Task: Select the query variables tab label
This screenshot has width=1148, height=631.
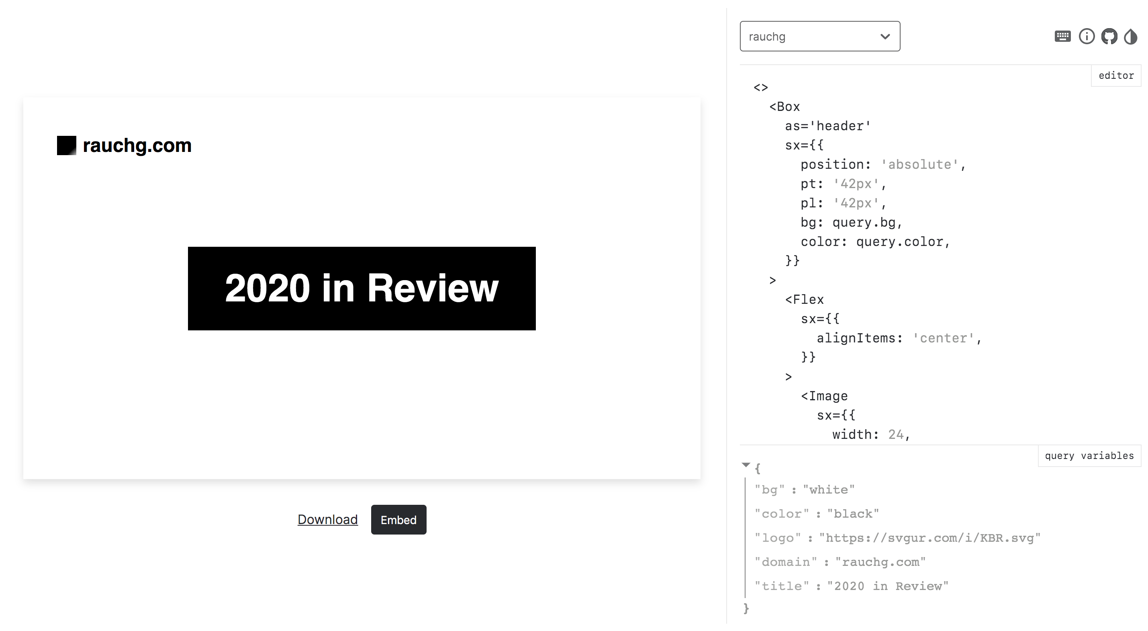Action: point(1089,455)
